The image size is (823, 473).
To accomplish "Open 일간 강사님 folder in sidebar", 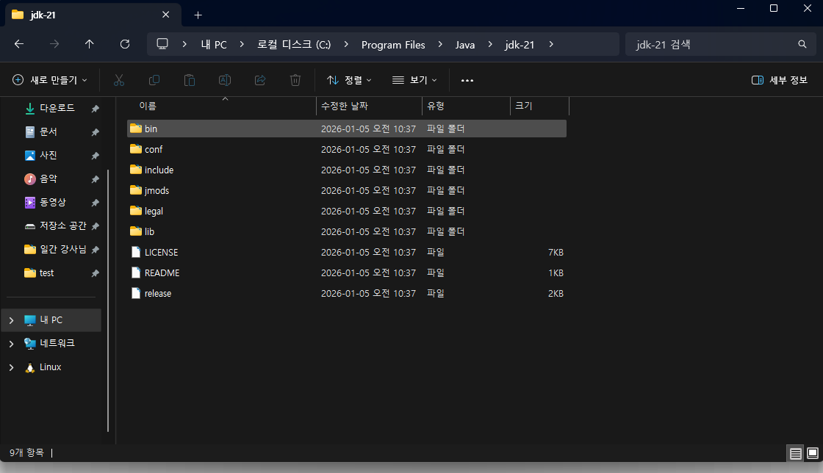I will pyautogui.click(x=55, y=250).
